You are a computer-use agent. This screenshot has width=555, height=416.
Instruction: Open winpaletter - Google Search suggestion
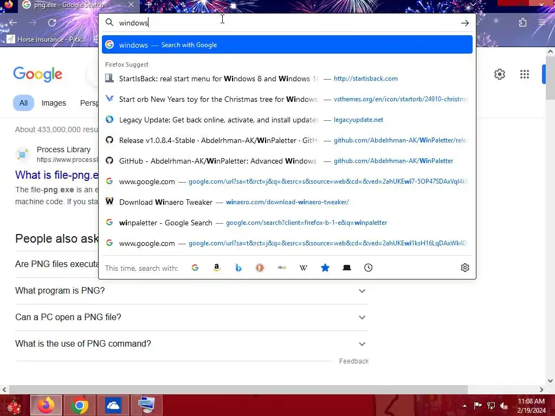click(287, 223)
